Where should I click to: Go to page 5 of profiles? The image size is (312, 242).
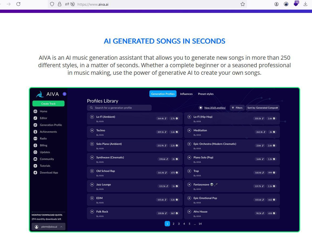(x=189, y=224)
